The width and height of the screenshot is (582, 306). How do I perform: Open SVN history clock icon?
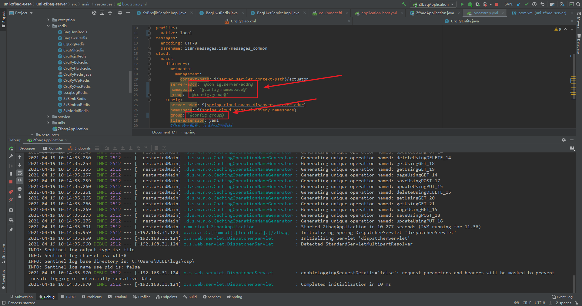[x=534, y=4]
